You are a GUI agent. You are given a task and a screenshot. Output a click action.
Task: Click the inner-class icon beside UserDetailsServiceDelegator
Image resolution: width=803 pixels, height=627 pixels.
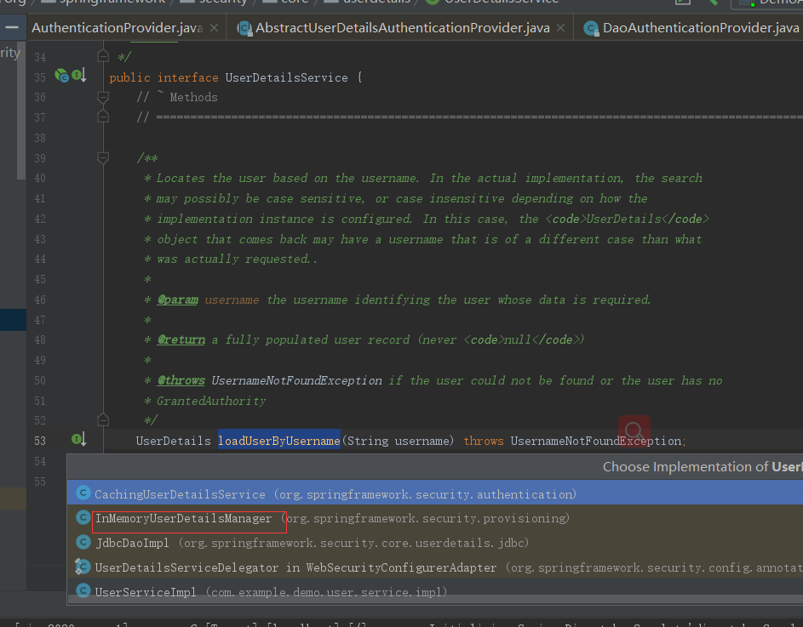click(x=82, y=566)
